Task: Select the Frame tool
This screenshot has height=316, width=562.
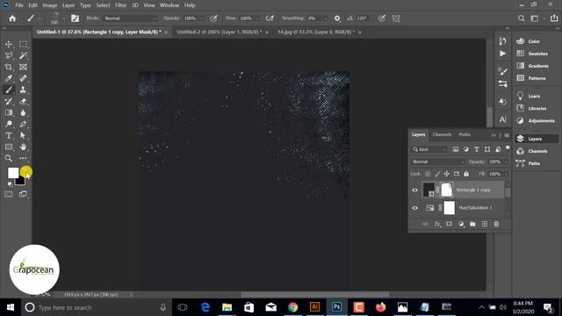Action: pyautogui.click(x=23, y=67)
